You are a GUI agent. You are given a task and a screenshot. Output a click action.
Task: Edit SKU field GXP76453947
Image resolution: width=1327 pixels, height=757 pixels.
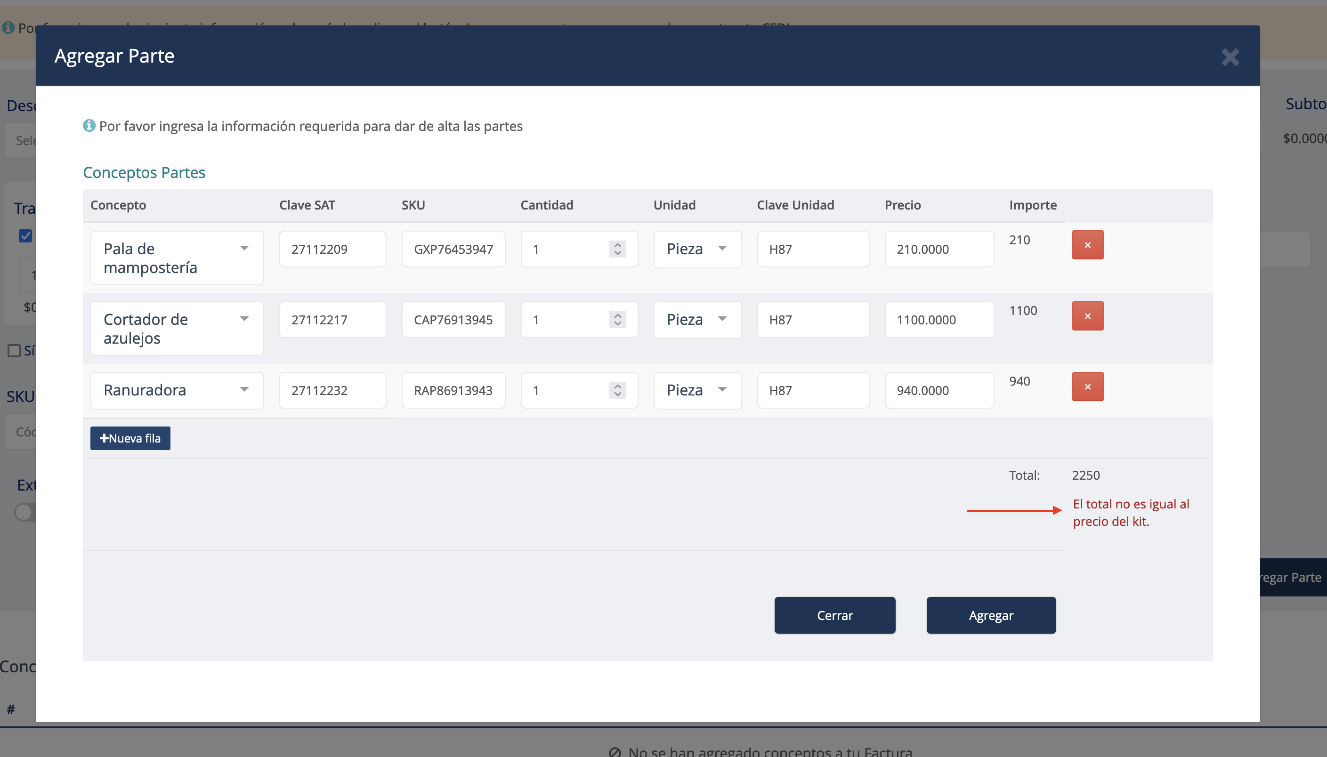click(x=453, y=249)
